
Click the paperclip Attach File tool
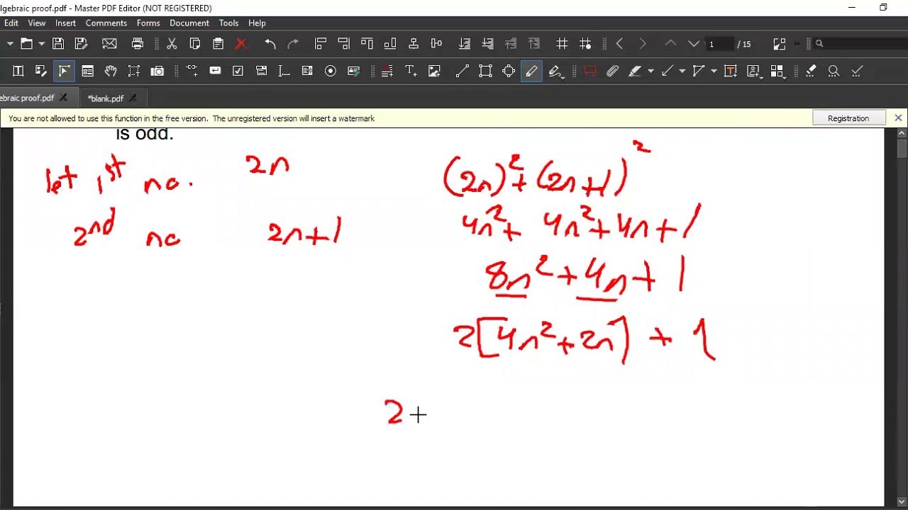[x=613, y=71]
